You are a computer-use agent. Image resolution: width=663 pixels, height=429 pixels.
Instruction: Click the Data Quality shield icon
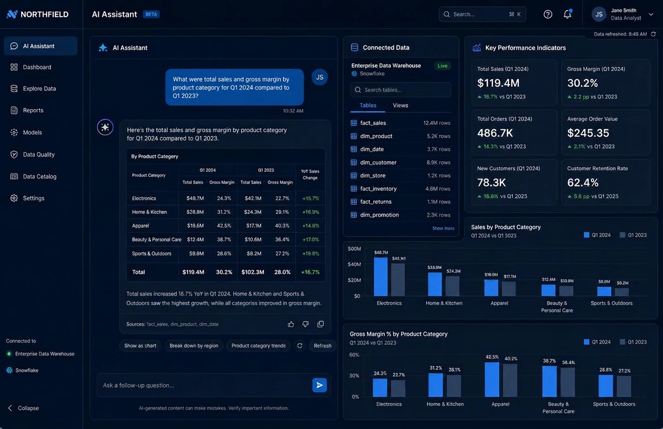click(x=14, y=154)
